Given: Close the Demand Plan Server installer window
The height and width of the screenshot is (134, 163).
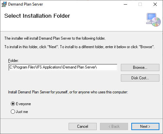Looking at the screenshot, I should 155,4.
